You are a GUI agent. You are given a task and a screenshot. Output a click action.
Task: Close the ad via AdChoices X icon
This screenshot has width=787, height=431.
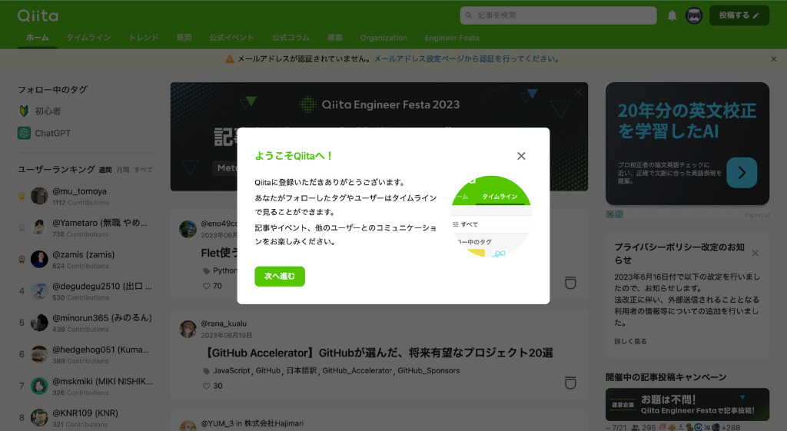click(609, 214)
